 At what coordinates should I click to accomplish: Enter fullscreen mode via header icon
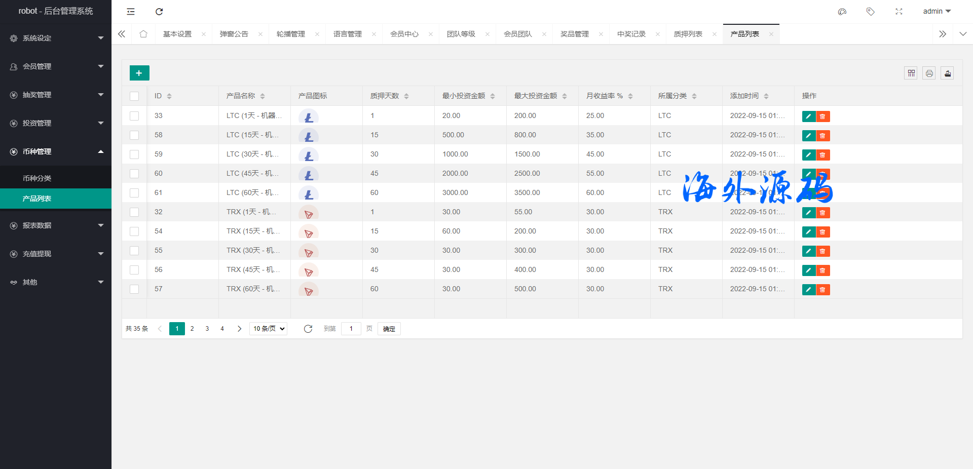point(899,12)
